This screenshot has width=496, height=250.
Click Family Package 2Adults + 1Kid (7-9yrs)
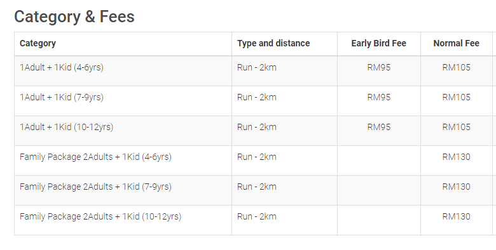click(x=95, y=187)
